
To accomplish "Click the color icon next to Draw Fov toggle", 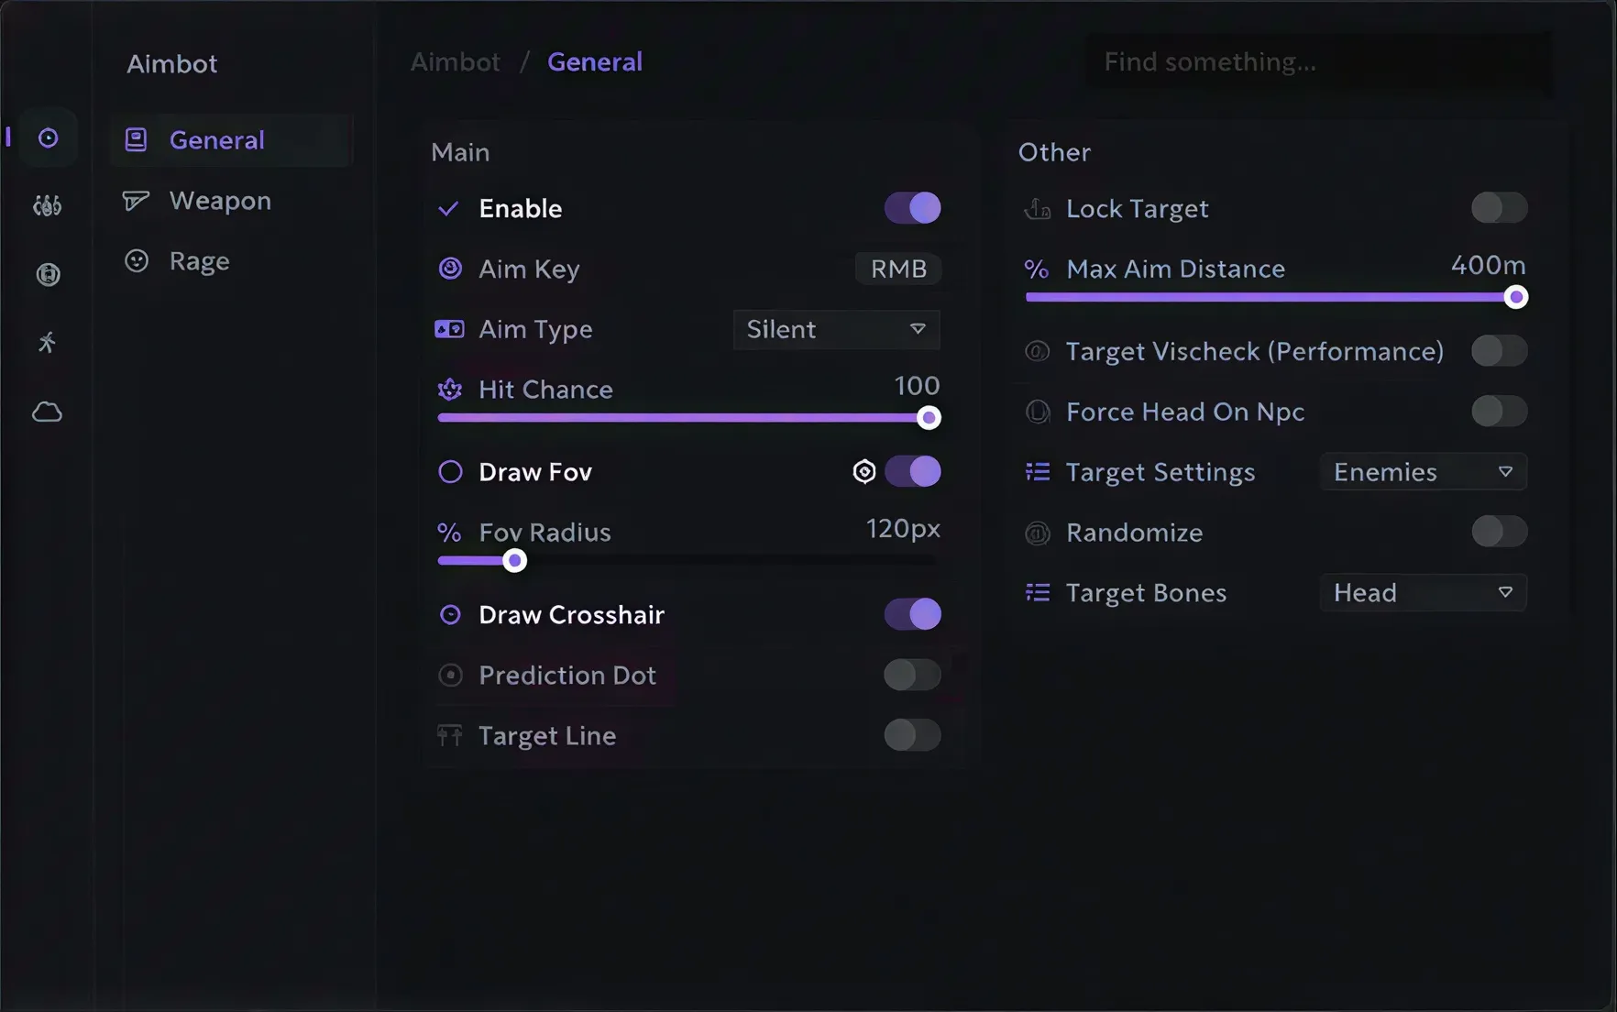I will pyautogui.click(x=863, y=471).
